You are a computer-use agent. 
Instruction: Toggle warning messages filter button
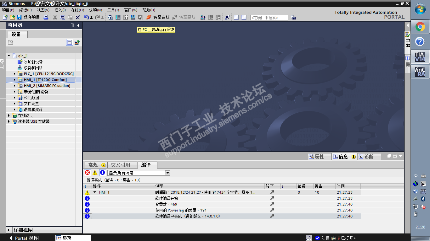pyautogui.click(x=95, y=173)
